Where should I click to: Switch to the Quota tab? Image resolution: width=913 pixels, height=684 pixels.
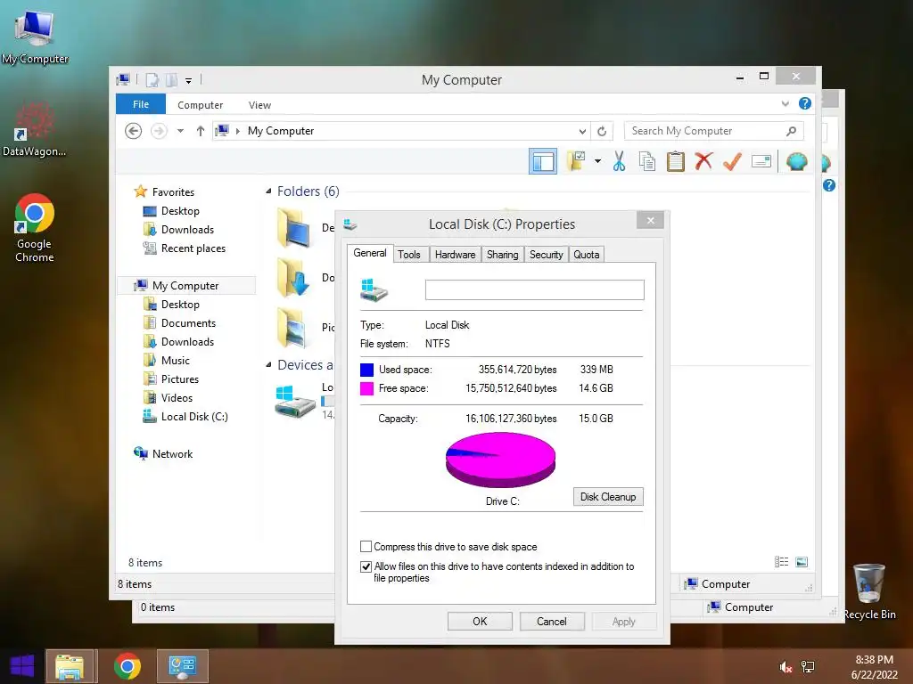(587, 254)
